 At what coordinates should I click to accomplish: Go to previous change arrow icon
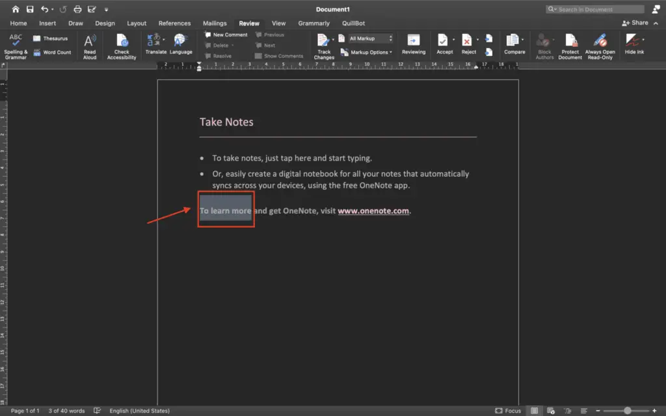(x=489, y=38)
